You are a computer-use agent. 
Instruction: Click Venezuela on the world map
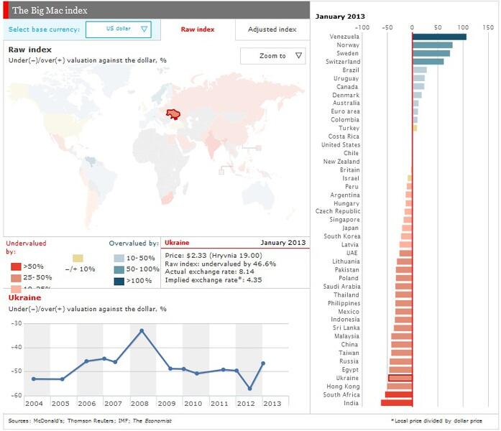[91, 161]
